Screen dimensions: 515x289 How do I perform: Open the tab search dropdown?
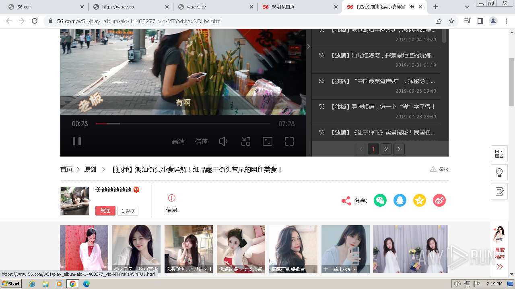click(467, 7)
